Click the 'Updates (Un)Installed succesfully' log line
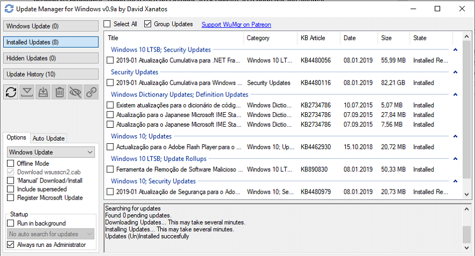This screenshot has height=256, width=475. click(147, 236)
